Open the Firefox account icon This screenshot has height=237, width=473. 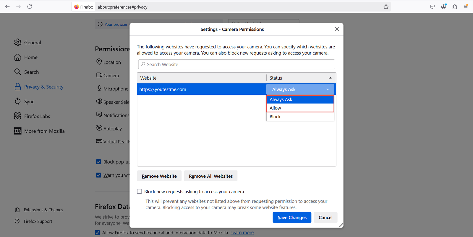tap(443, 7)
